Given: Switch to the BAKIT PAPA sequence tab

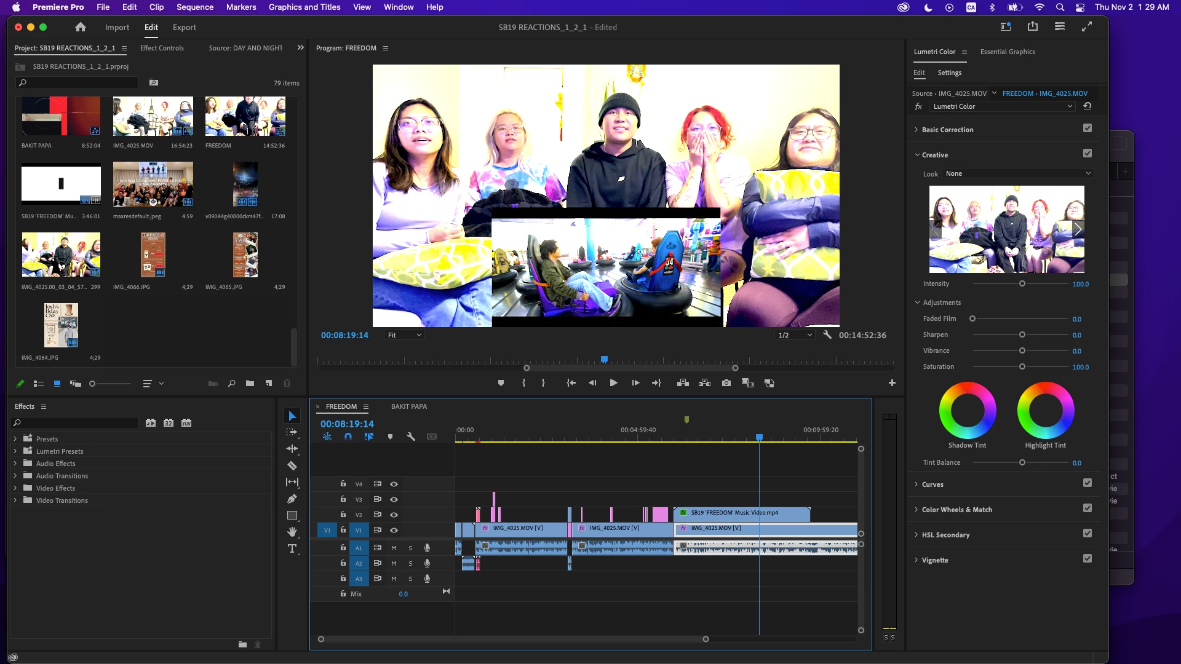Looking at the screenshot, I should click(x=408, y=406).
